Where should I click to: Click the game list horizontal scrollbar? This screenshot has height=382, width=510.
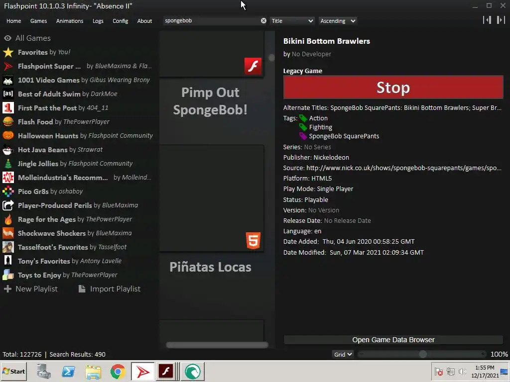point(217,345)
